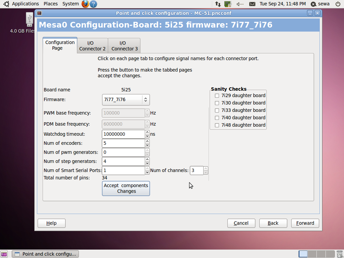Increase the Num of pwm generators
The height and width of the screenshot is (258, 344).
point(147,150)
